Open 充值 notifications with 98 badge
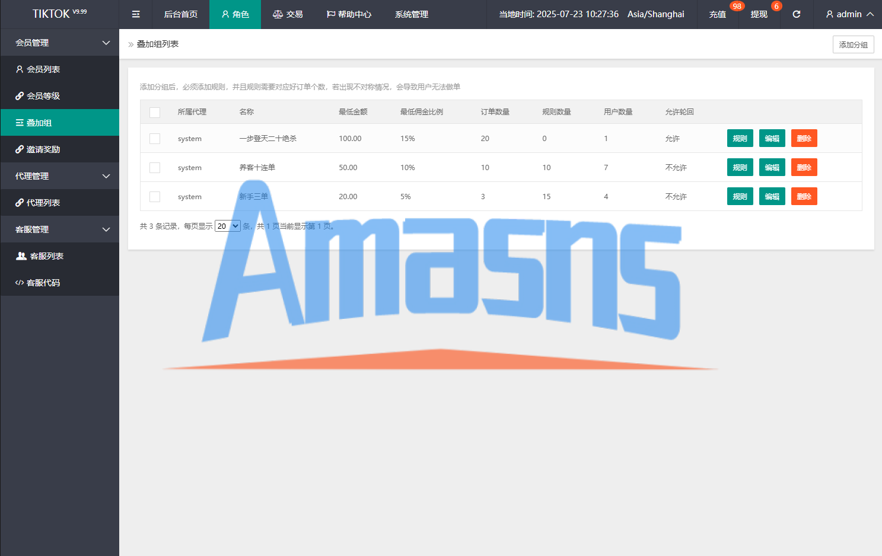882x556 pixels. click(x=718, y=14)
